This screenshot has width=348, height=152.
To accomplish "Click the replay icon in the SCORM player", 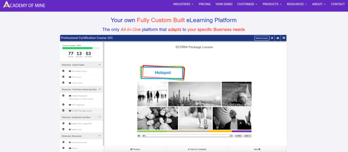I will click(231, 136).
